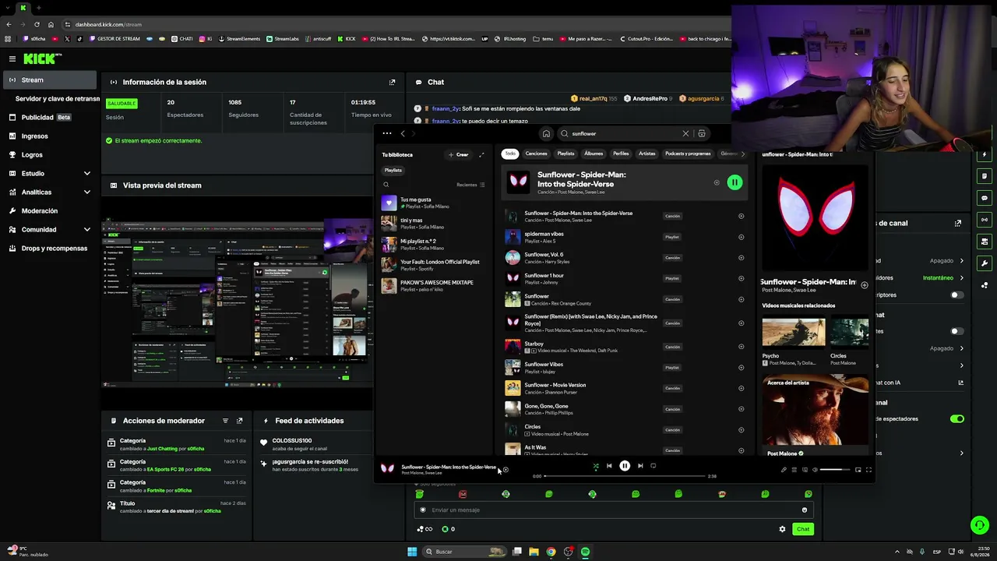Search within Tu biblioteca
997x561 pixels.
pos(386,185)
